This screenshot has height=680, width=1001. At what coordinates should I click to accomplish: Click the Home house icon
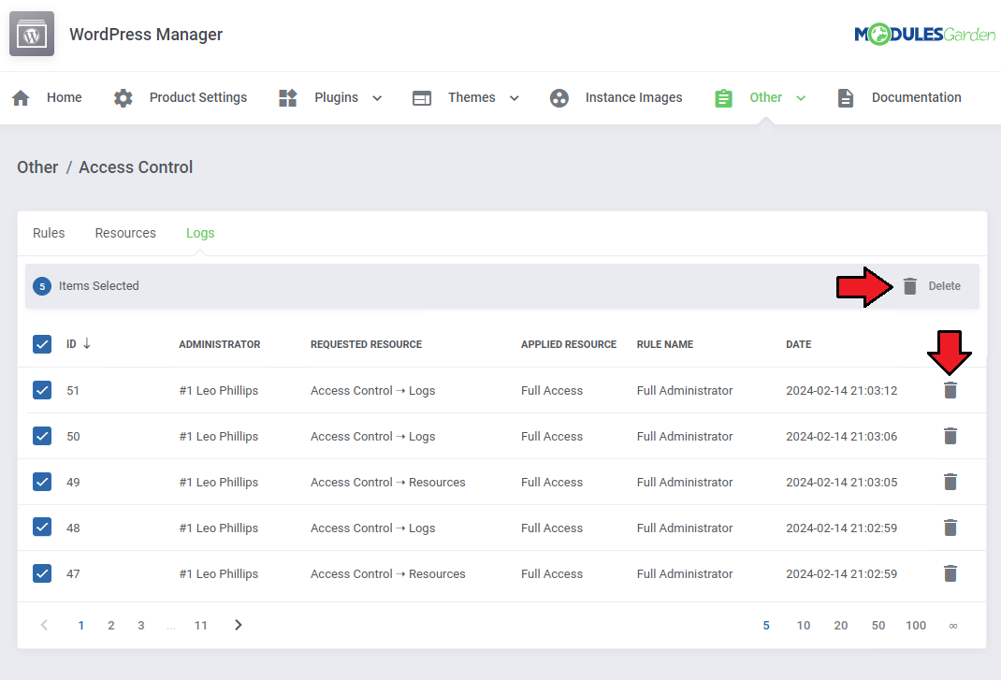click(x=21, y=97)
